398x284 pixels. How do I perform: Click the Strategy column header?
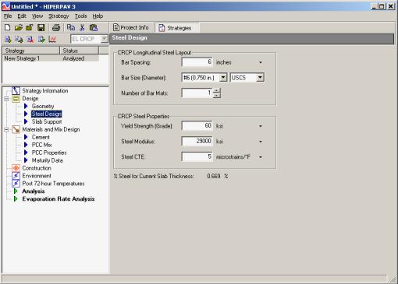[31, 51]
